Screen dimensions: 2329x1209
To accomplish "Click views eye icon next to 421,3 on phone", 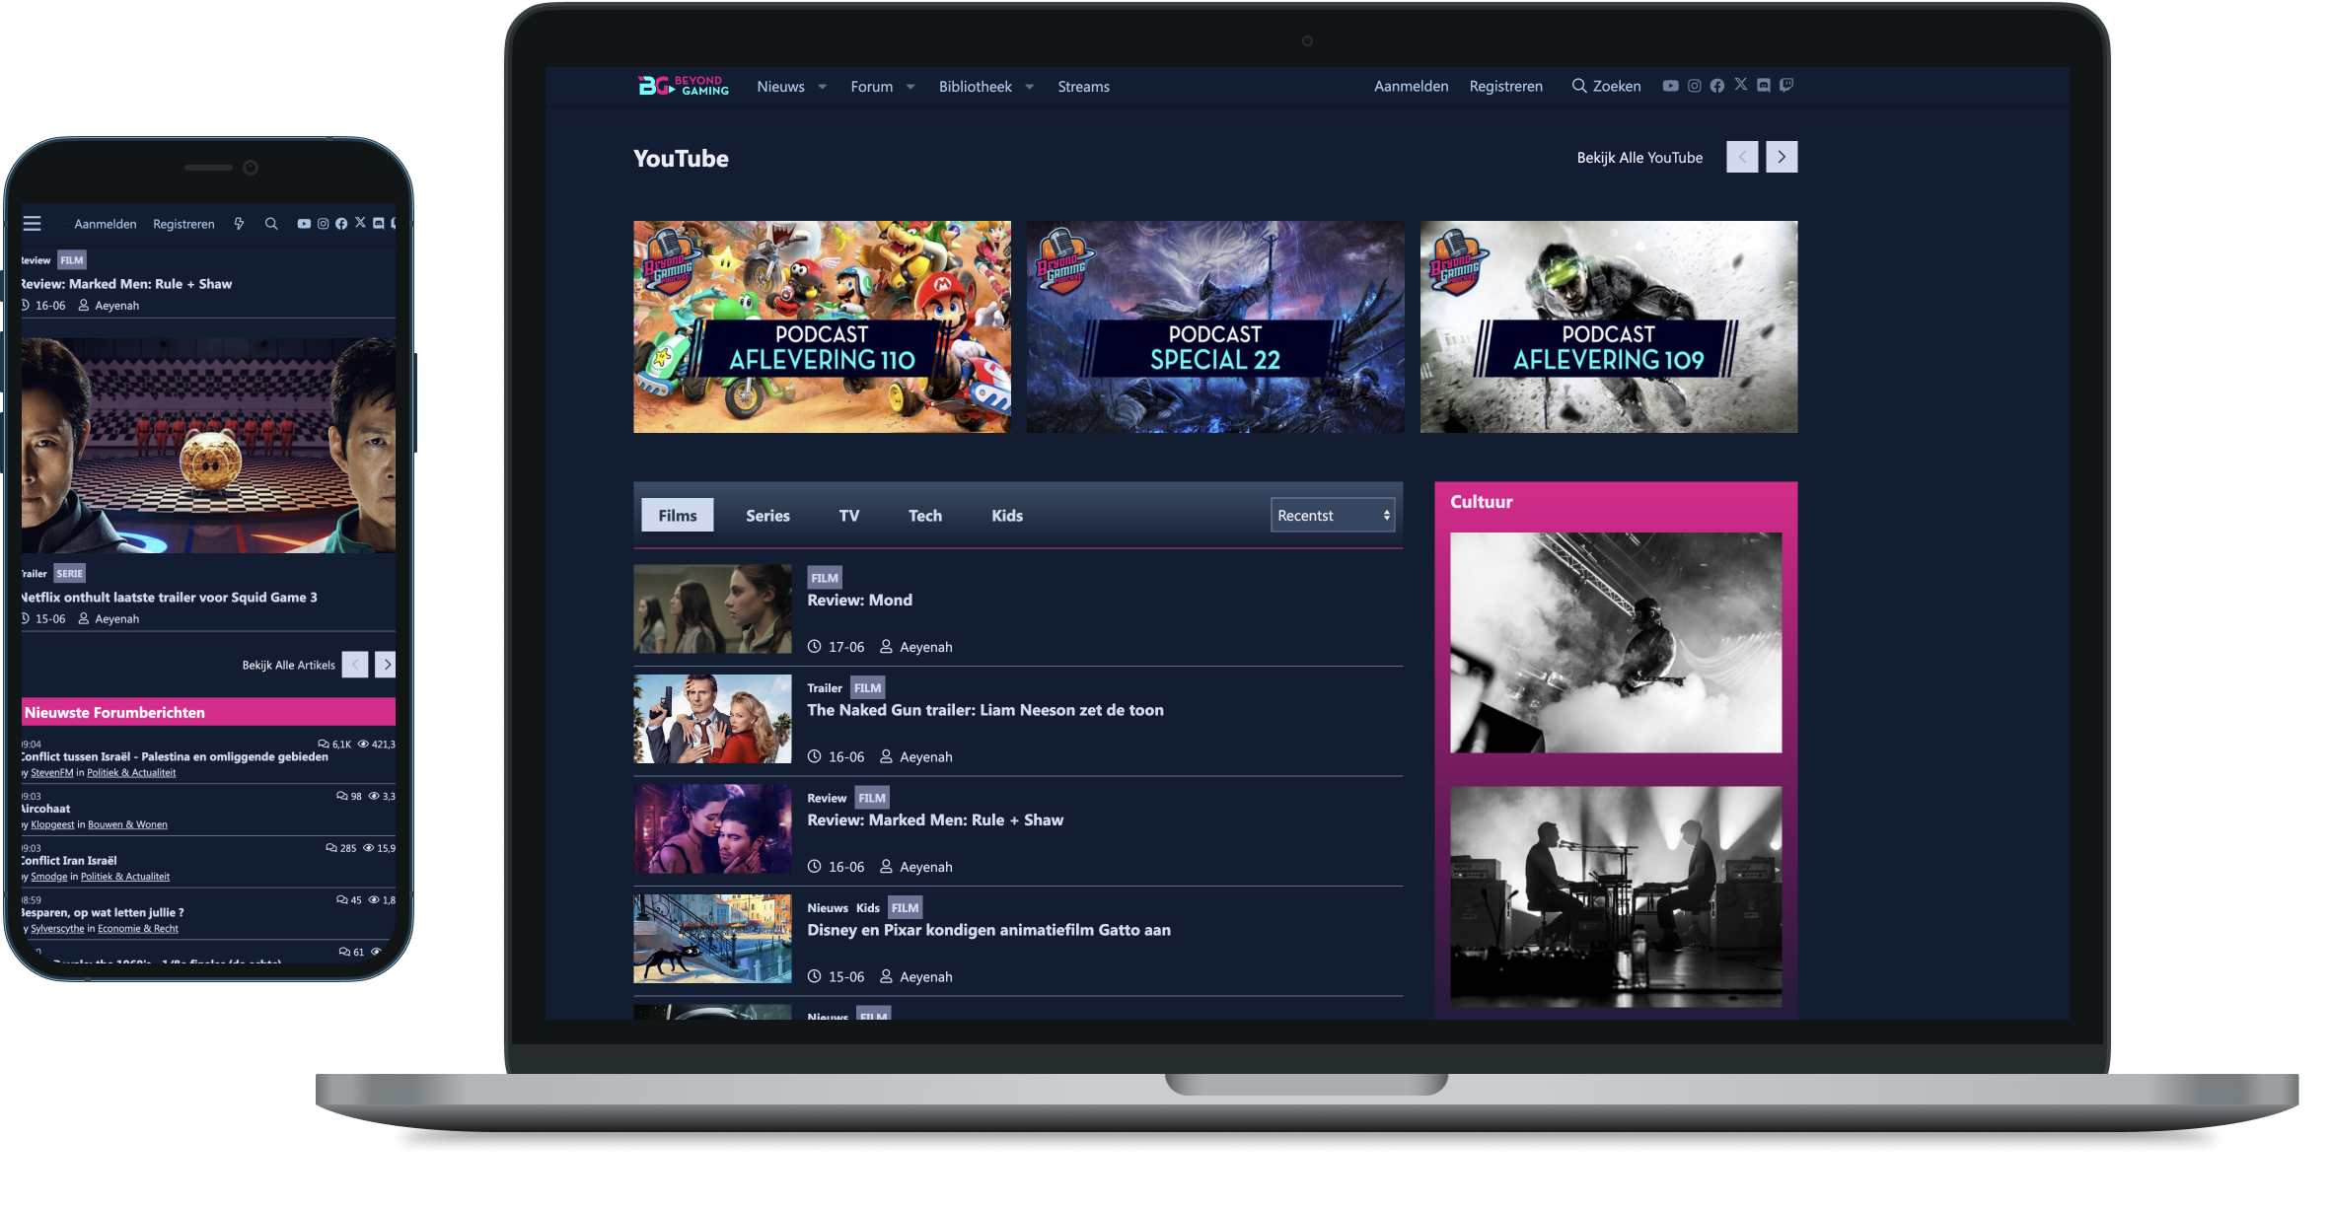I will coord(363,744).
